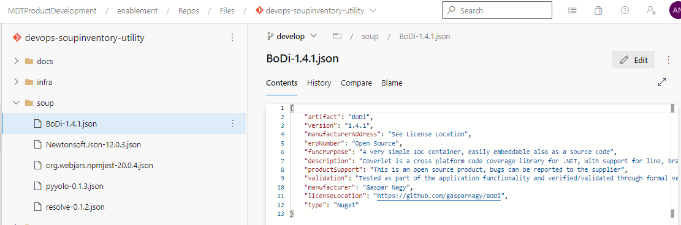Open work items list icon in header

click(x=572, y=10)
